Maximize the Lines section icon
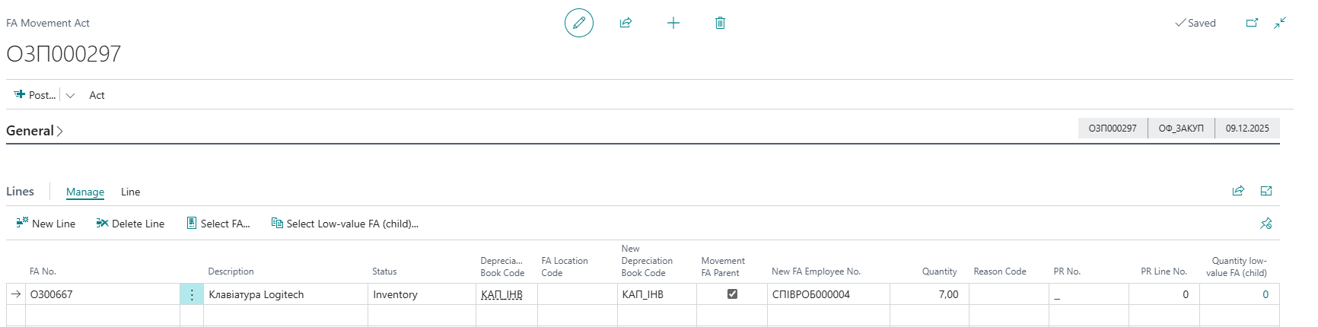The image size is (1318, 327). coord(1266,191)
